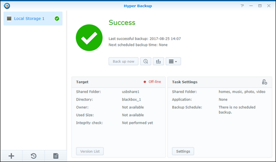The width and height of the screenshot is (276, 162).
Task: Click the Task Settings panel title
Action: (x=185, y=82)
